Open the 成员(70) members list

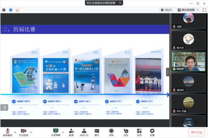(x=84, y=131)
